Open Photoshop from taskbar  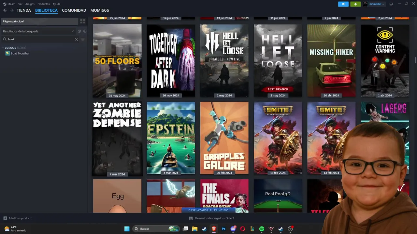pos(223,229)
